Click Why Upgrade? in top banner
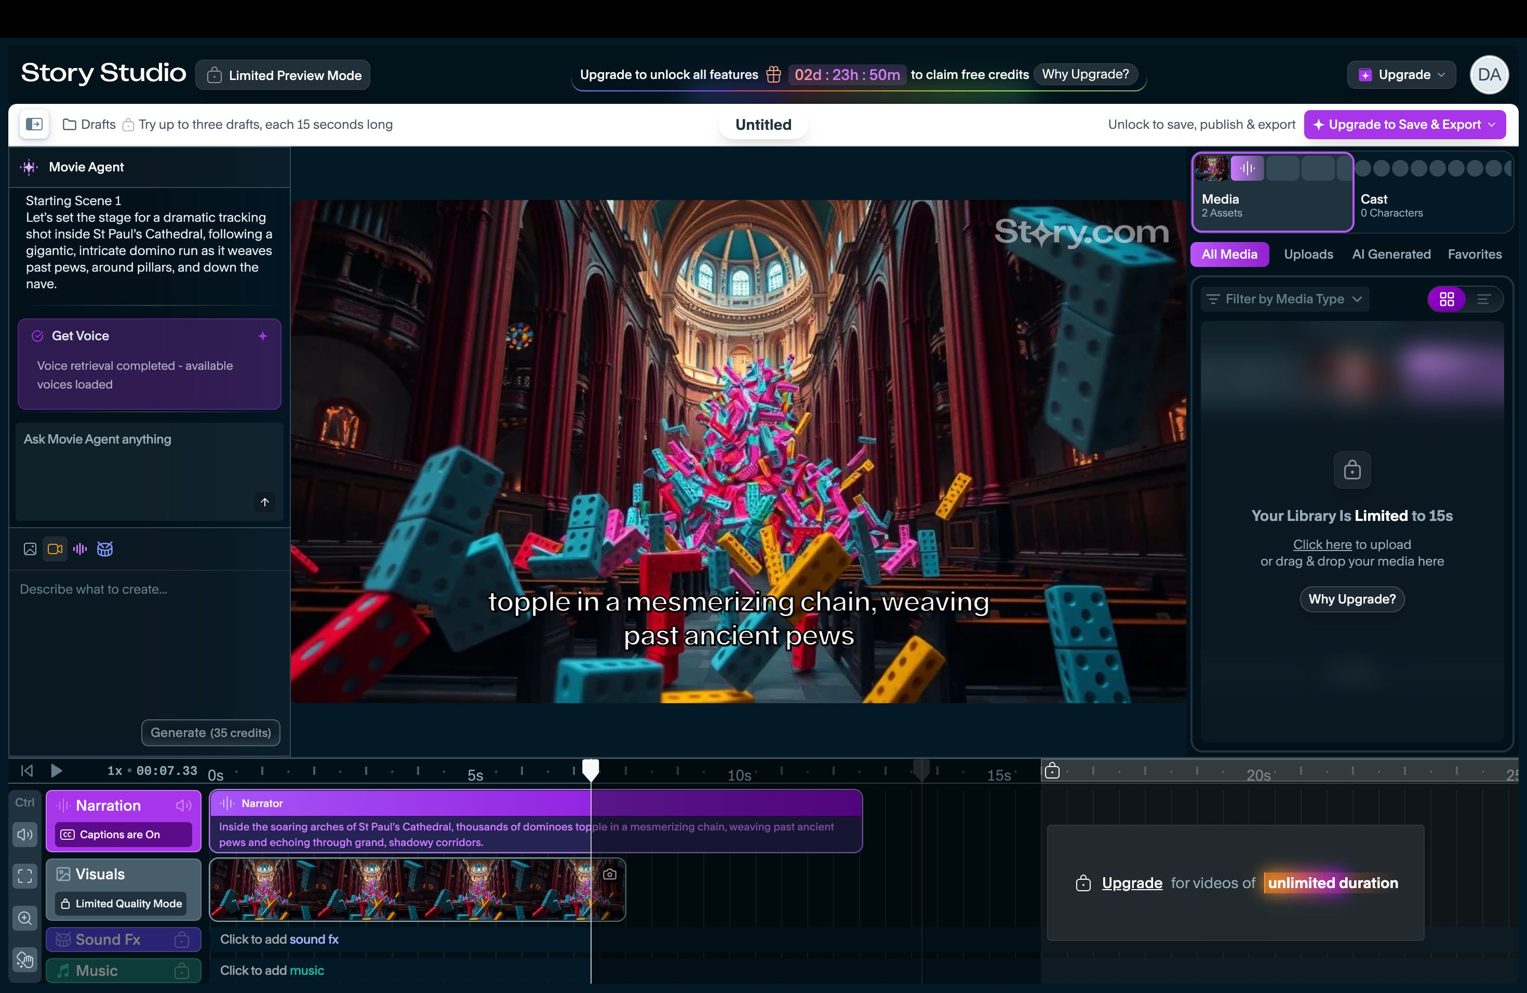1527x993 pixels. pos(1085,74)
